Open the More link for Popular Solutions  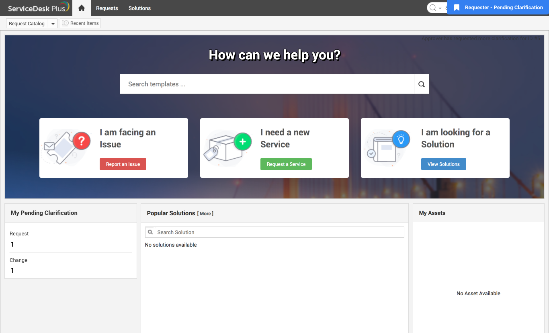click(x=205, y=214)
